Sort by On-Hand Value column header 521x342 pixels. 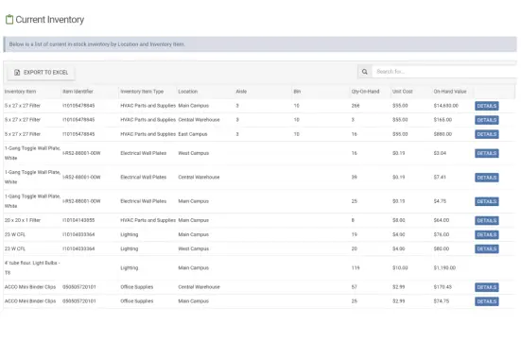pyautogui.click(x=450, y=92)
